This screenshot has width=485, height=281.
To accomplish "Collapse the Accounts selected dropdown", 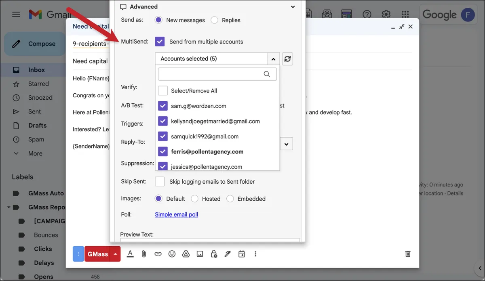I will (273, 59).
